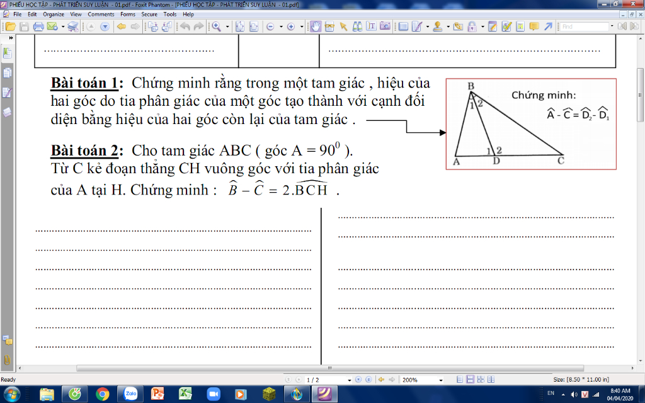Go to next page with the blue down arrow

[105, 26]
